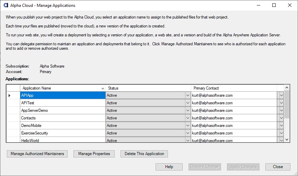The height and width of the screenshot is (176, 298).
Task: Sort by Application Name column header
Action: (63, 88)
